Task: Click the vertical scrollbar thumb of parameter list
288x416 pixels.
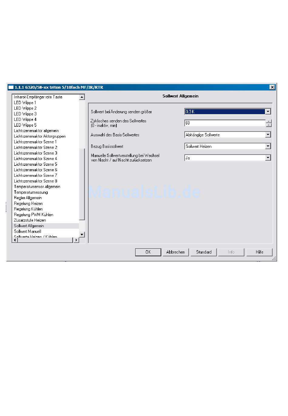Action: coord(82,185)
